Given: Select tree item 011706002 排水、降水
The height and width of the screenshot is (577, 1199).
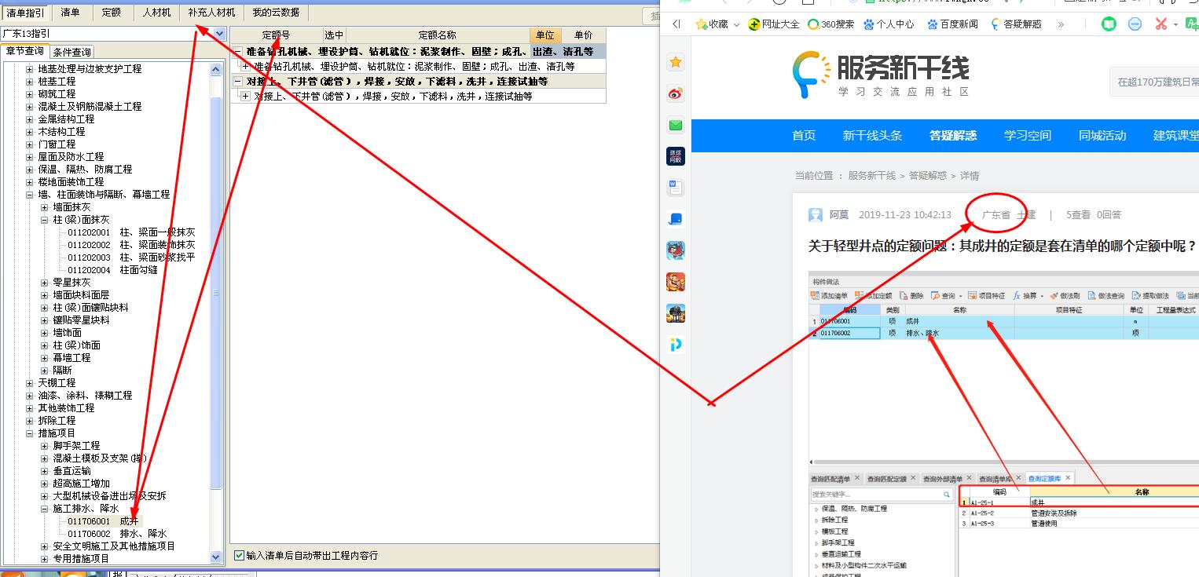Looking at the screenshot, I should coord(117,534).
